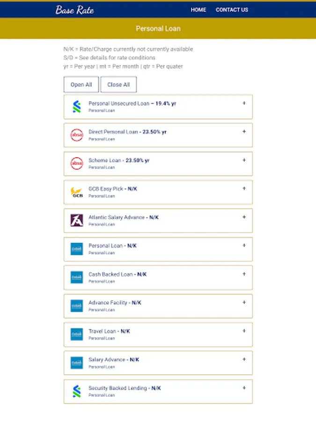This screenshot has height=421, width=316.
Task: Click the Base Rate logo
Action: [75, 10]
